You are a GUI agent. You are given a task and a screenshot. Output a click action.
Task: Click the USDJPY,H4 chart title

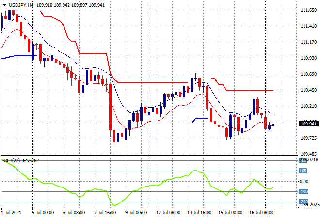point(21,5)
